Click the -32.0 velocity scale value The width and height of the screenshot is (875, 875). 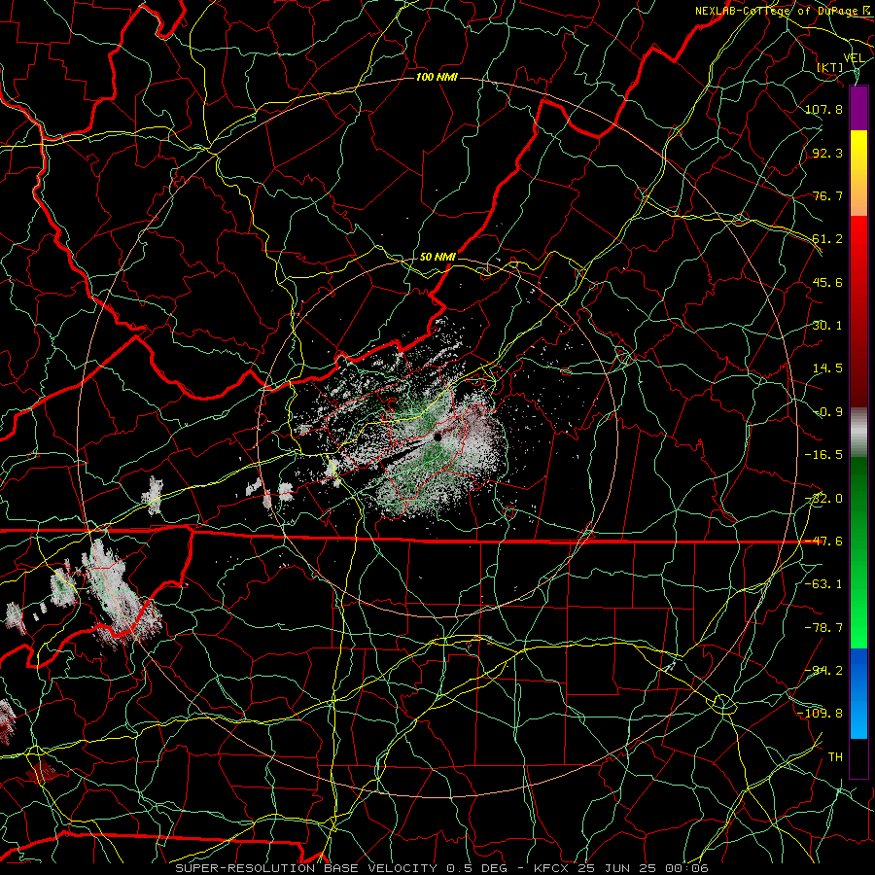pos(823,499)
